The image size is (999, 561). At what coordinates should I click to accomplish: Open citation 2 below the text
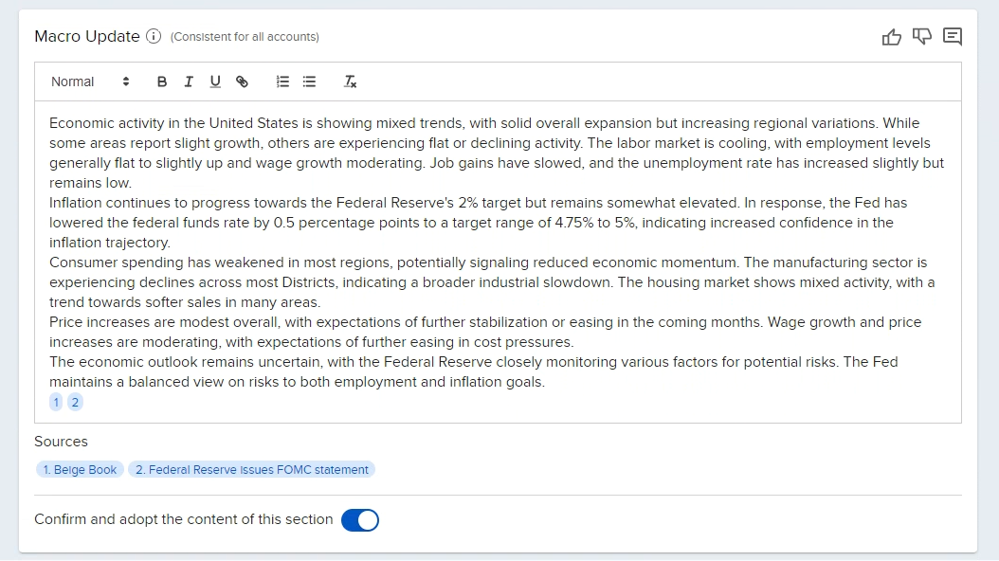pyautogui.click(x=74, y=402)
